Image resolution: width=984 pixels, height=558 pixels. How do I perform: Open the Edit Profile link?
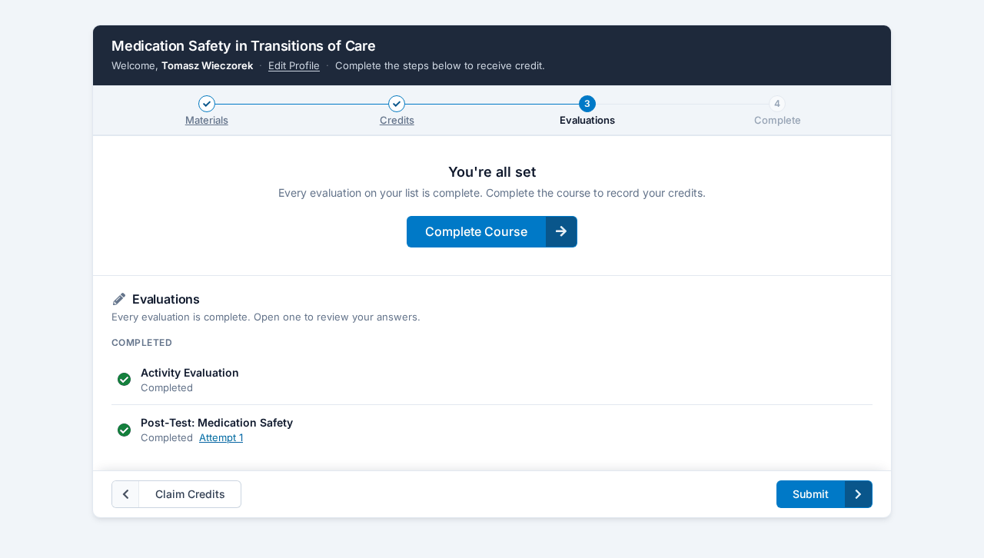pyautogui.click(x=294, y=65)
